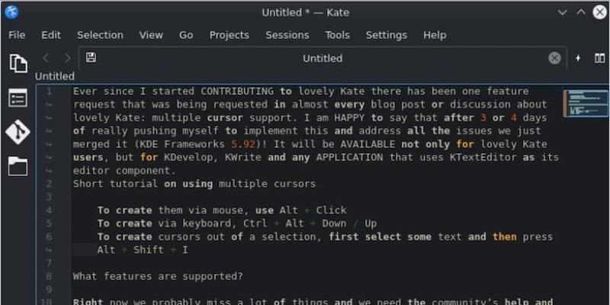This screenshot has width=610, height=305.
Task: Click the Quick Open lightning icon
Action: pyautogui.click(x=578, y=58)
